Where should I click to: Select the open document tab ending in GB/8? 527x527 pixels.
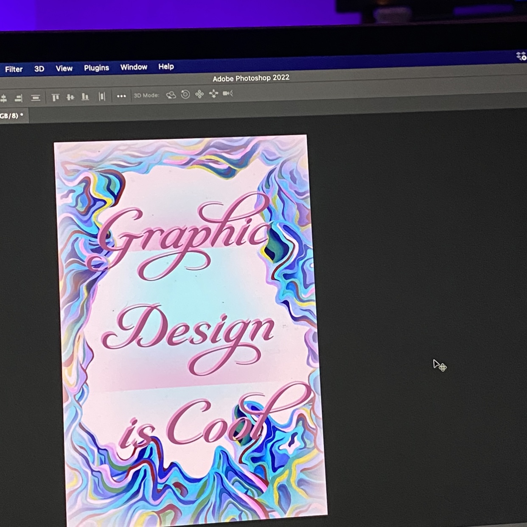tap(11, 115)
